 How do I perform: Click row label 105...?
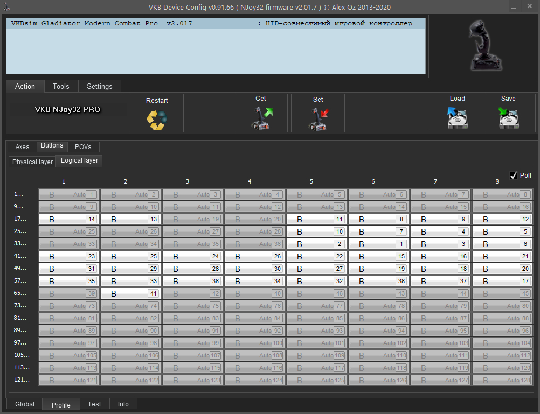pos(22,355)
